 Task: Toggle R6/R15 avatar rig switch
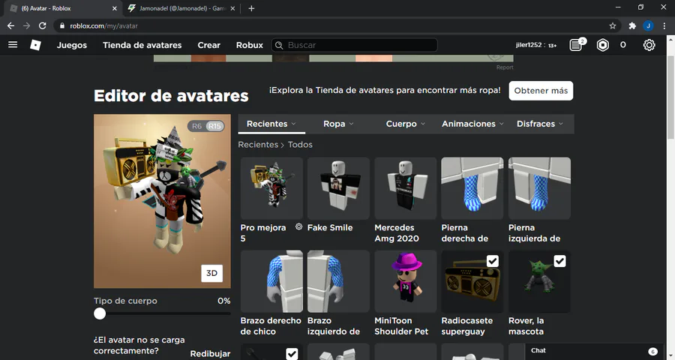pos(205,126)
